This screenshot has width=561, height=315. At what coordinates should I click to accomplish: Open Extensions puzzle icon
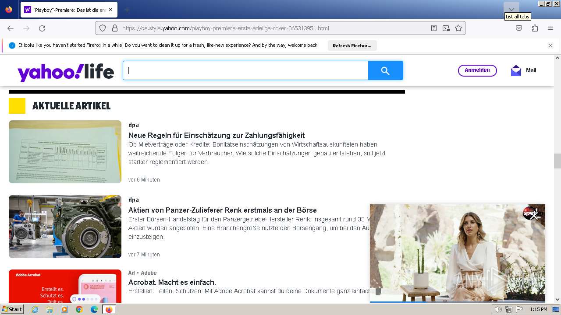[535, 28]
